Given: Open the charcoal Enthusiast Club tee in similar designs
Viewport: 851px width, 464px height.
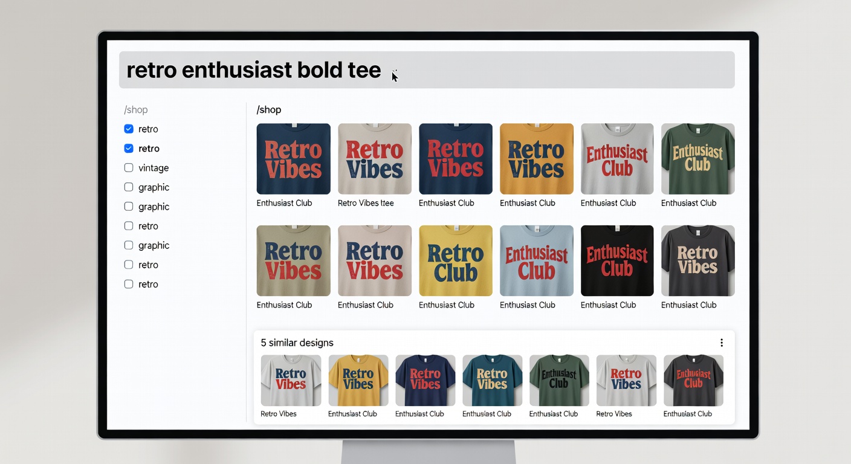Looking at the screenshot, I should (693, 381).
